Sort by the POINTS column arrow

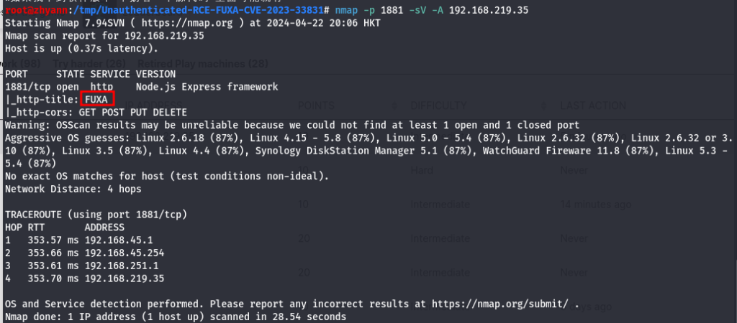(x=394, y=106)
